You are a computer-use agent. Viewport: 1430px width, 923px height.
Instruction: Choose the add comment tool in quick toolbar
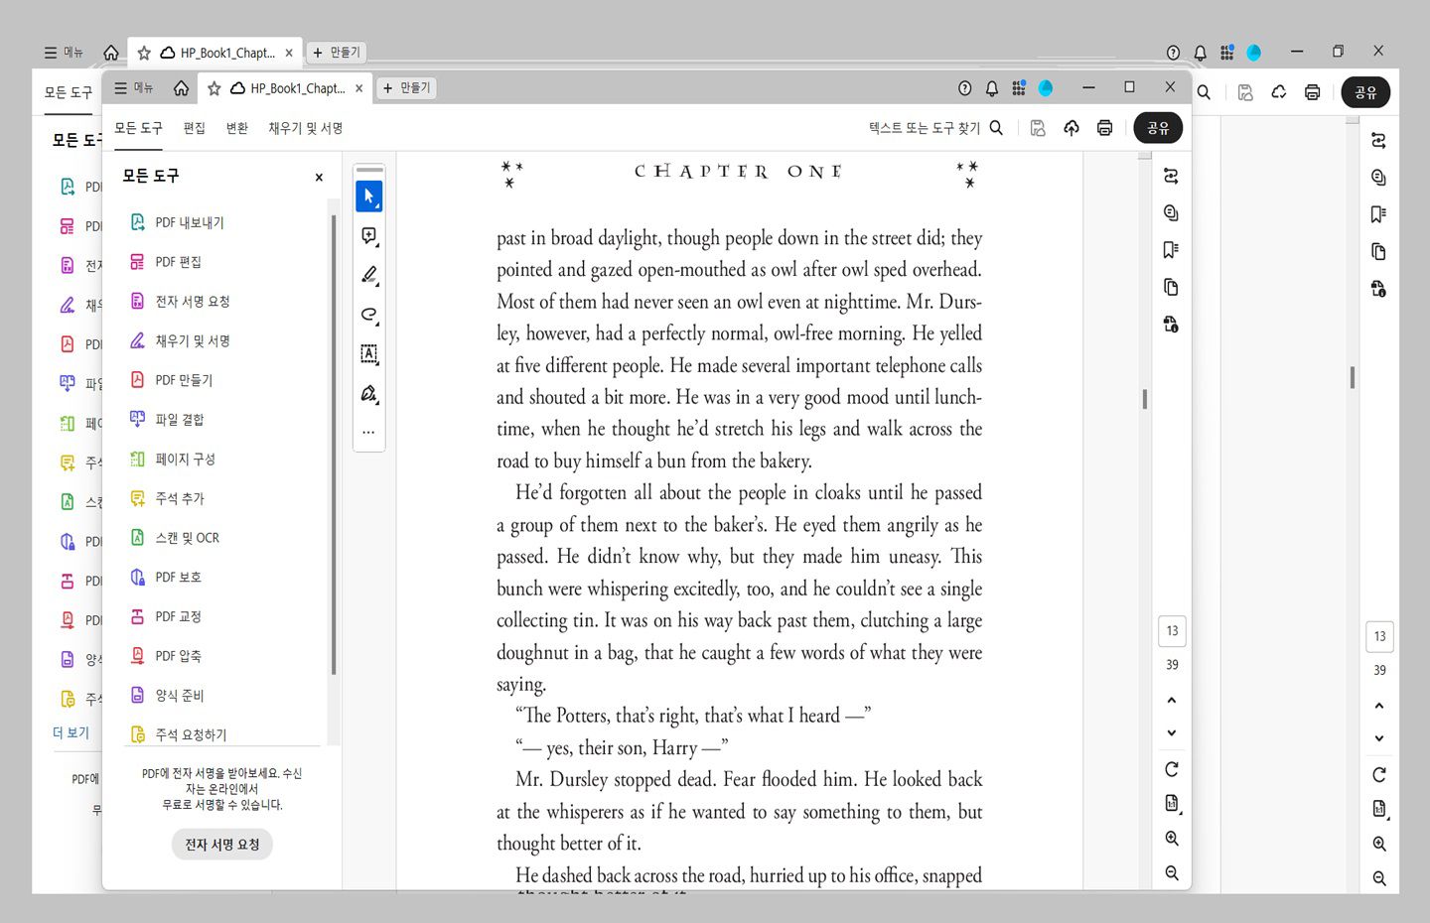click(368, 236)
